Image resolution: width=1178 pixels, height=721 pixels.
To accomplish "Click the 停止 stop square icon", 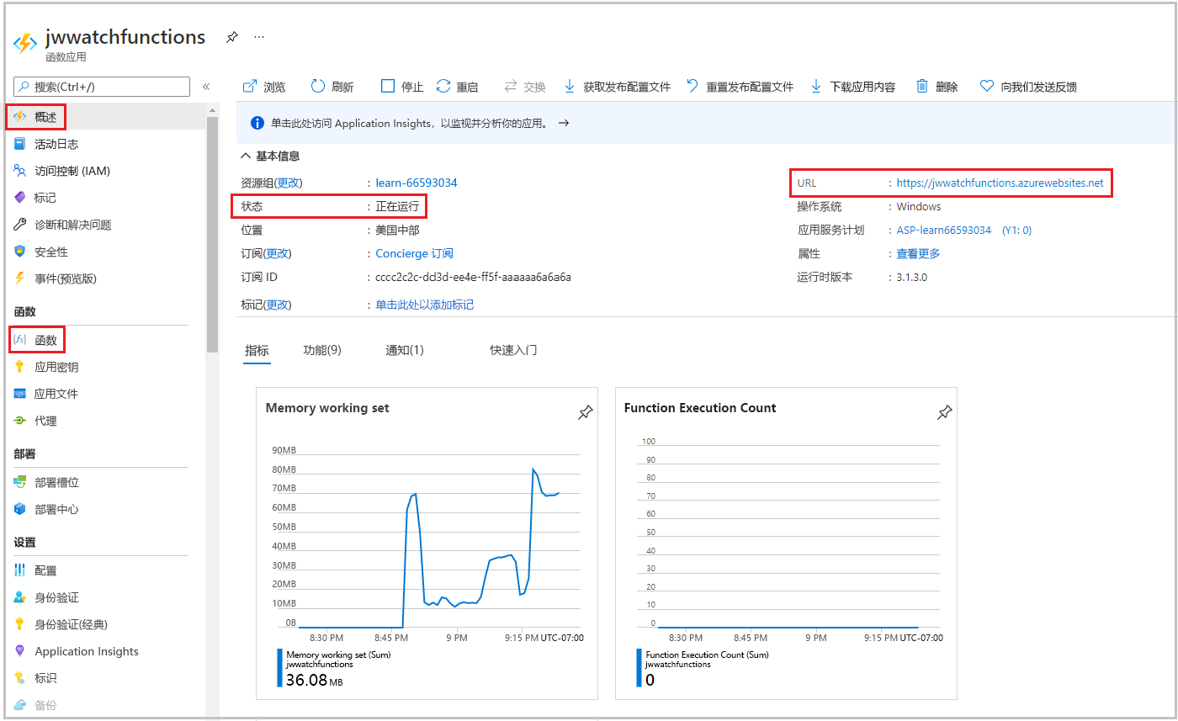I will click(387, 86).
